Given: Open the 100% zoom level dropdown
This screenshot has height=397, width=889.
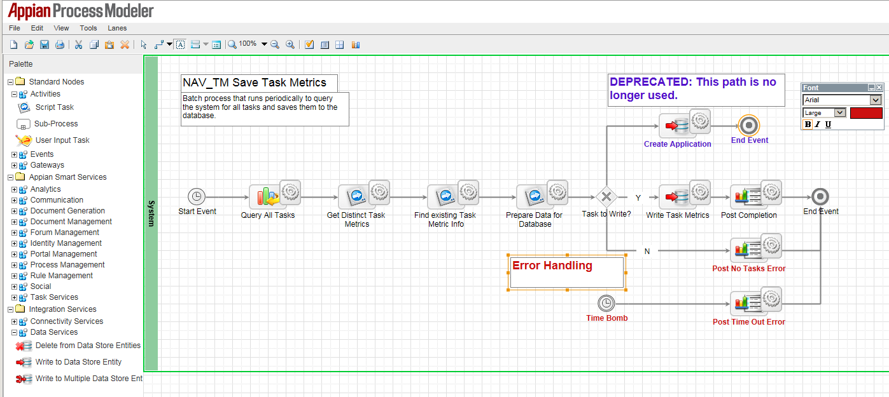Looking at the screenshot, I should coord(264,44).
